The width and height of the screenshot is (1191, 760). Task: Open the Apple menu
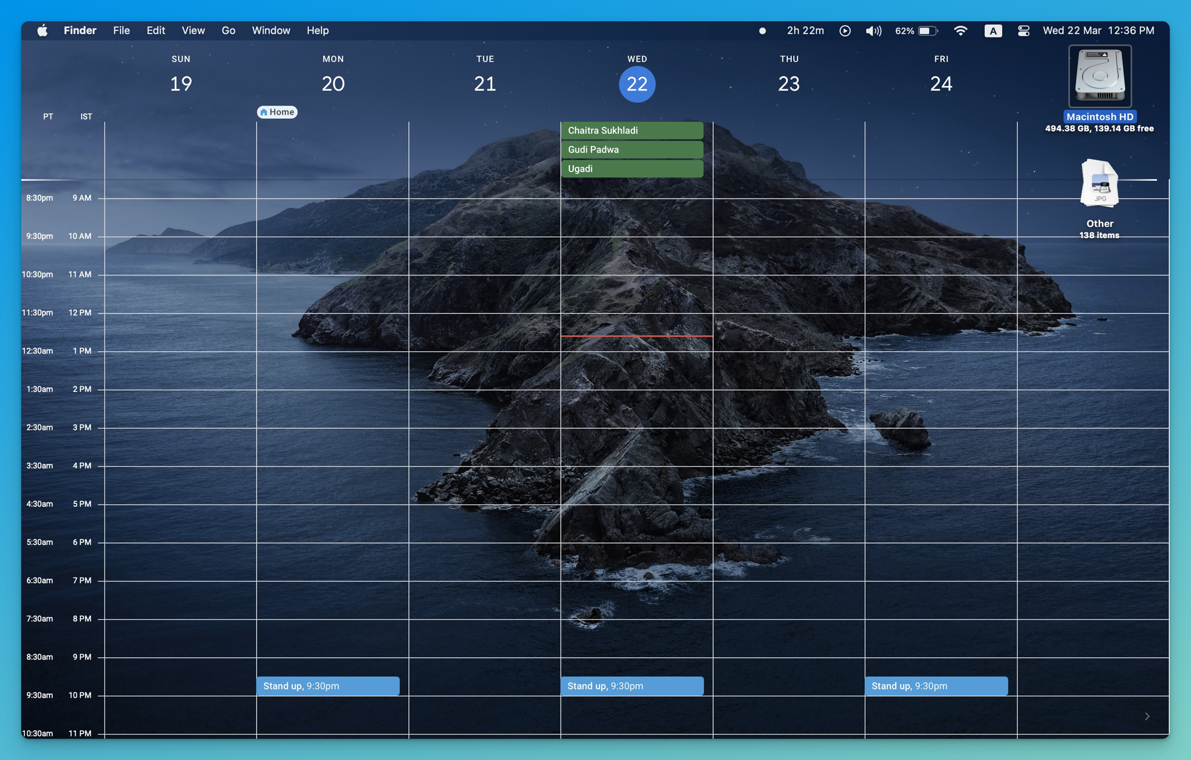coord(42,30)
